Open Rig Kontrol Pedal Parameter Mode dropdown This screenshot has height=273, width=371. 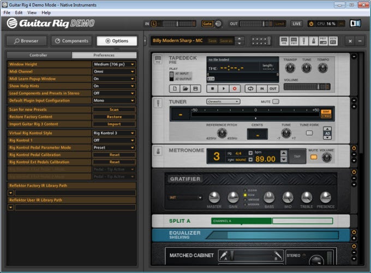pos(114,148)
